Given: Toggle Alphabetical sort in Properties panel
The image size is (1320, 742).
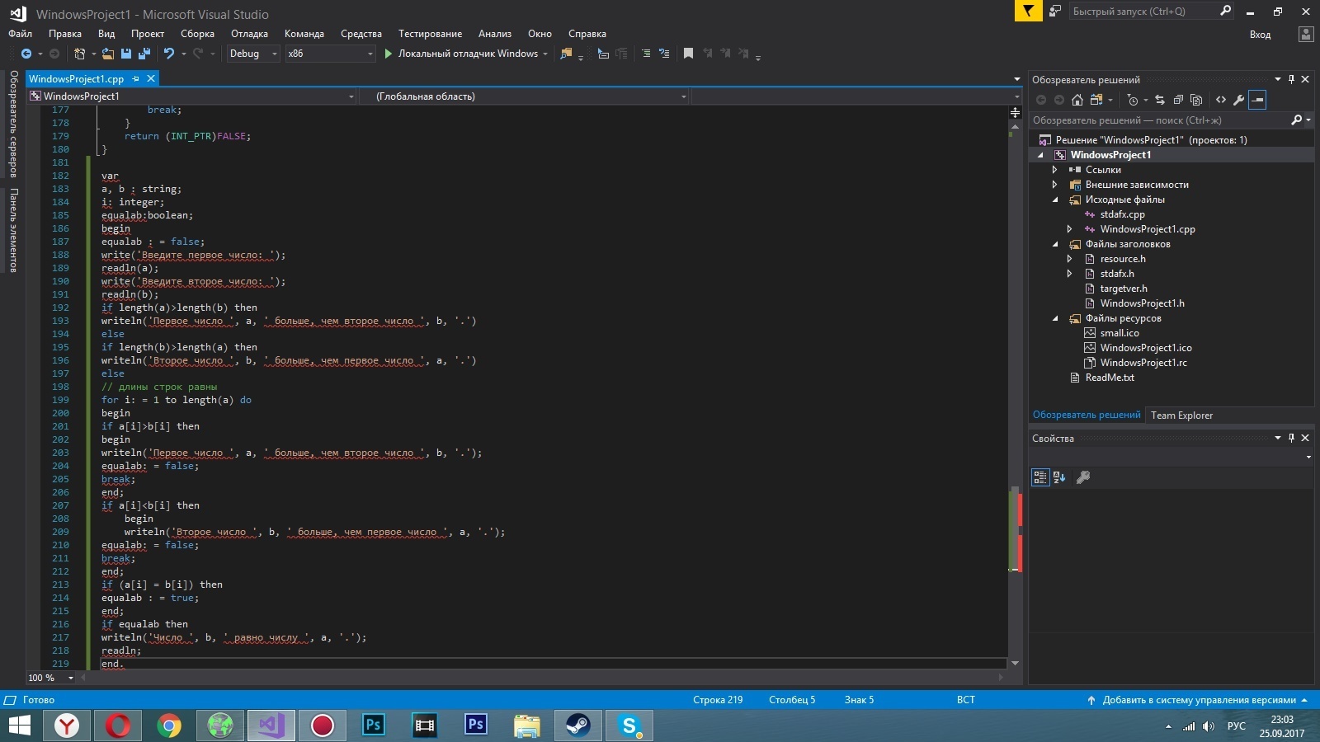Looking at the screenshot, I should pyautogui.click(x=1060, y=477).
